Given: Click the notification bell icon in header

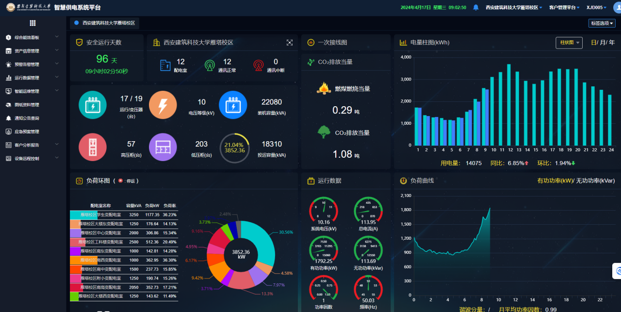Looking at the screenshot, I should point(476,7).
